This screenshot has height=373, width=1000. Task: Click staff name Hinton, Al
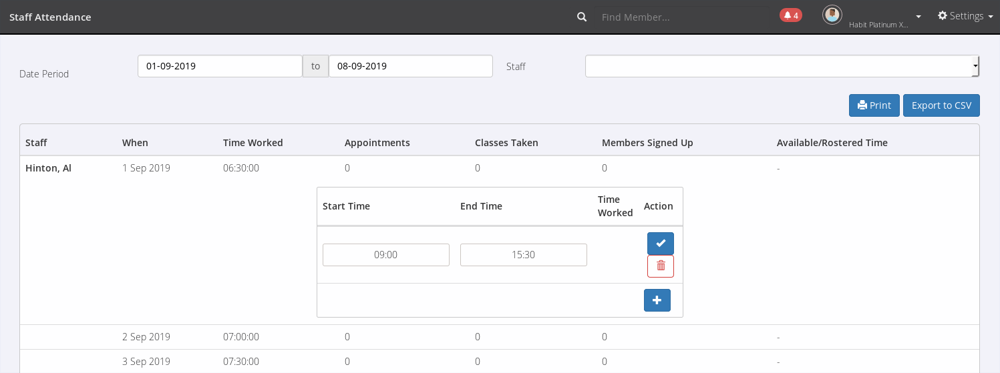pos(48,168)
